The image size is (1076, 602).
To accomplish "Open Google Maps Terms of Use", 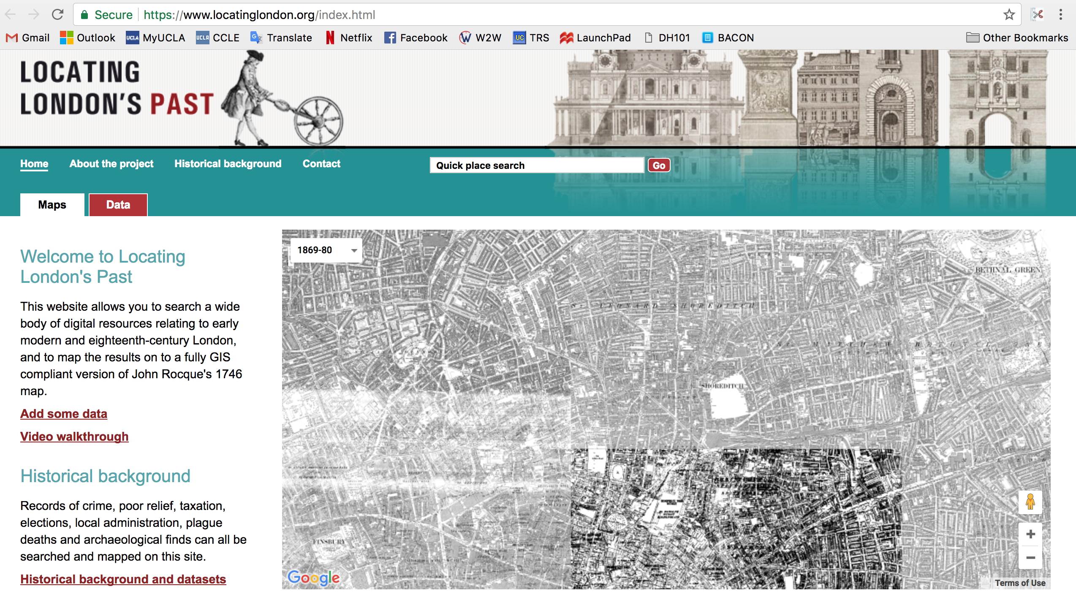I will pos(1019,583).
